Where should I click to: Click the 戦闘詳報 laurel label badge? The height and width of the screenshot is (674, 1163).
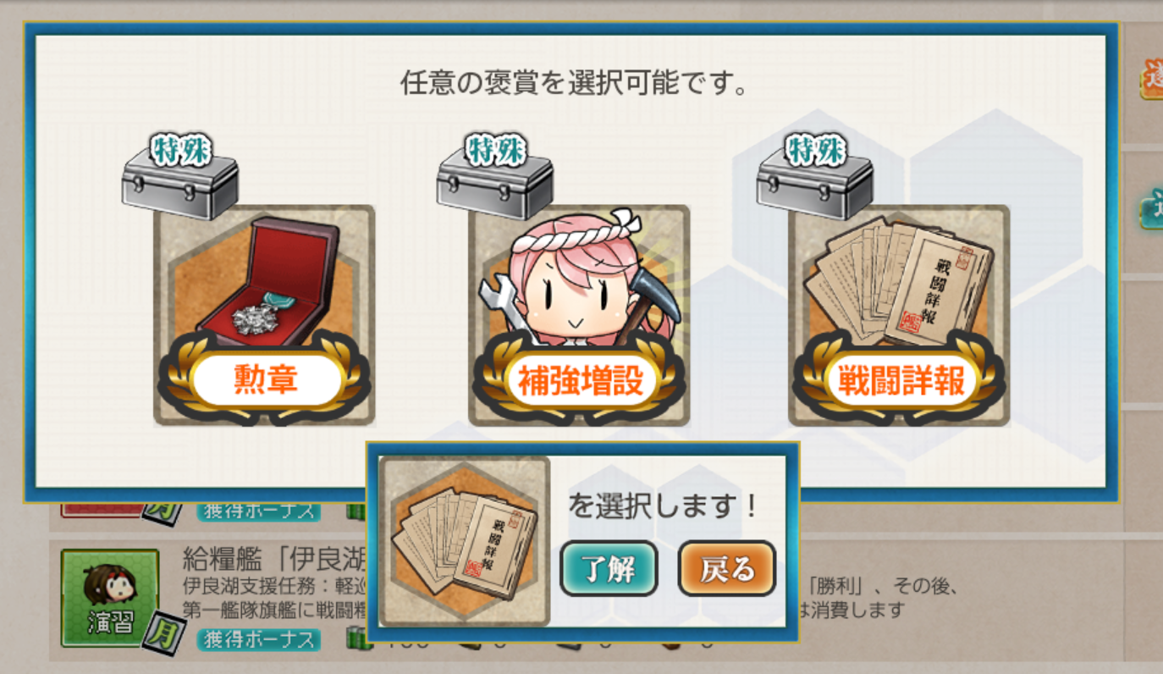coord(899,380)
